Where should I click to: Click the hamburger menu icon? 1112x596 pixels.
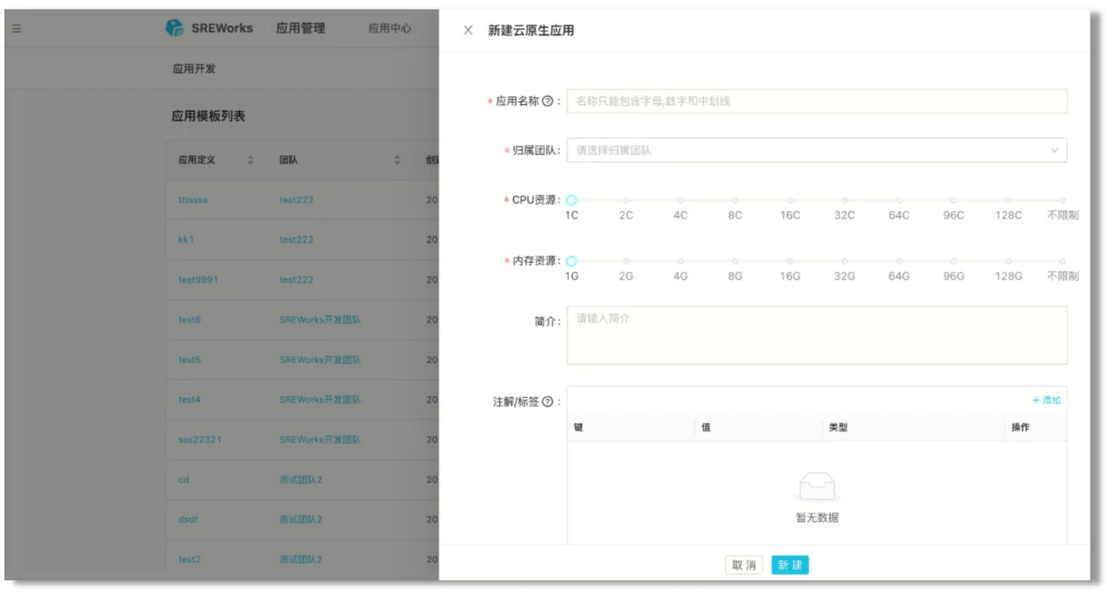[16, 29]
